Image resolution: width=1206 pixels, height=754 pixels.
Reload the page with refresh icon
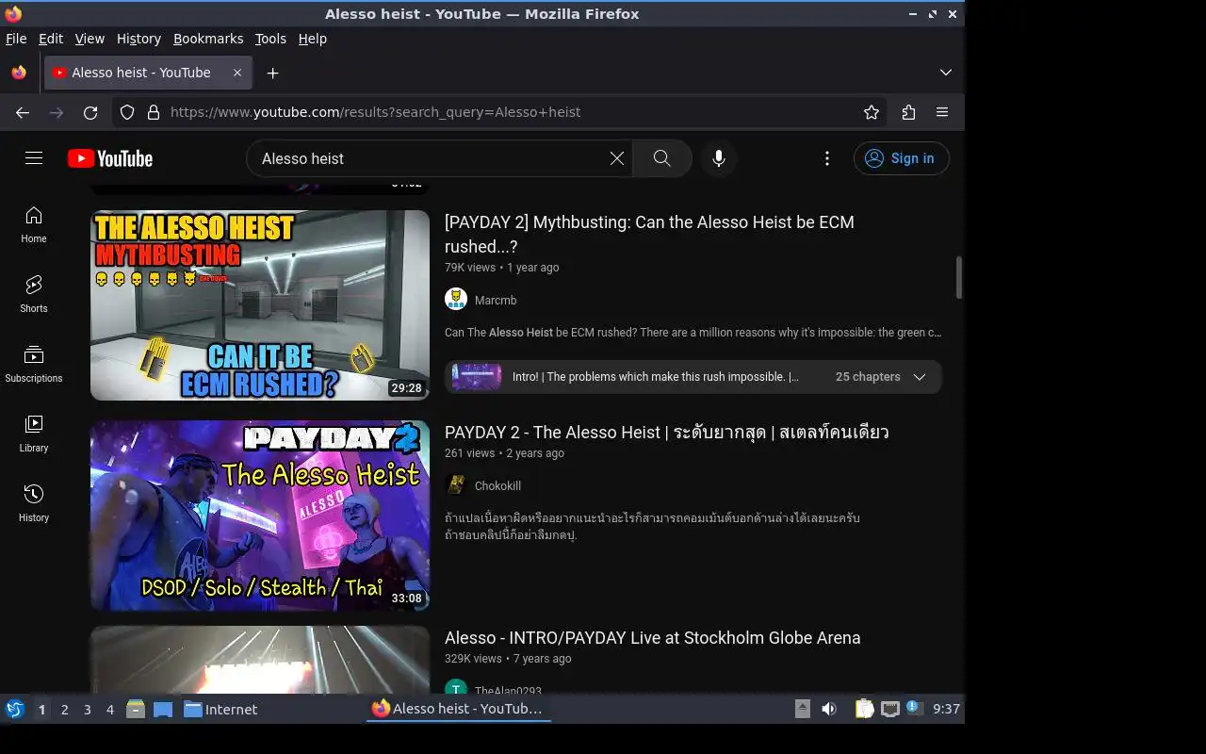point(90,112)
